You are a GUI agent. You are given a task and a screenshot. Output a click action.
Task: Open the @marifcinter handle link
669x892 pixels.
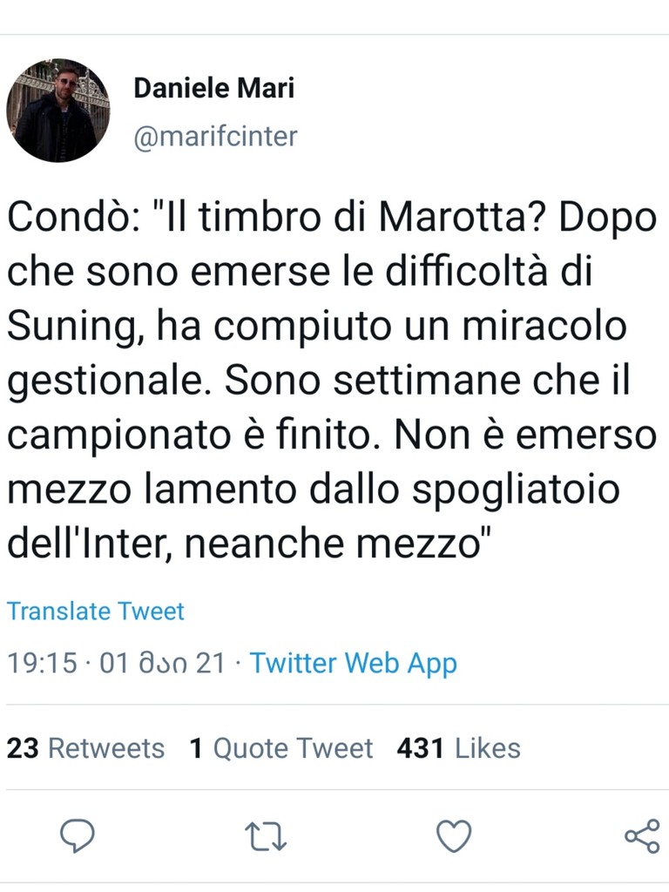point(215,137)
